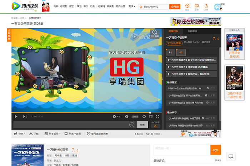
Task: Click the 内地 breadcrumb link
Action: [x=22, y=18]
